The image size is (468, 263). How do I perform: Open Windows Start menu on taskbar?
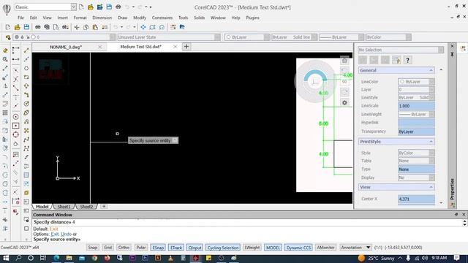click(x=6, y=258)
